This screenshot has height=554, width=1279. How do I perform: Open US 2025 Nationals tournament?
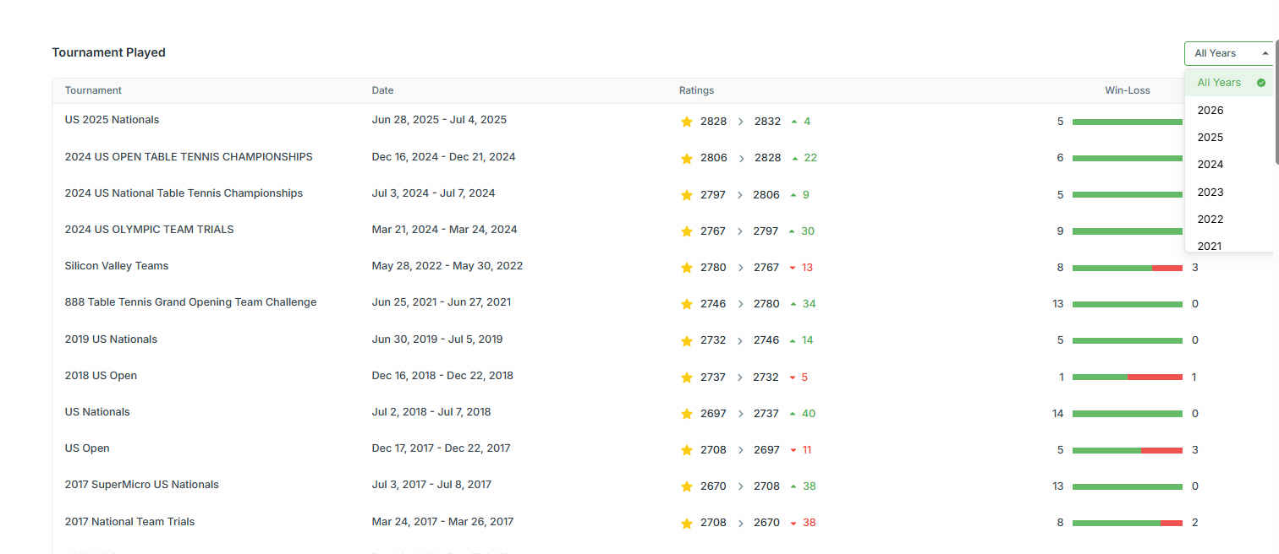(112, 120)
